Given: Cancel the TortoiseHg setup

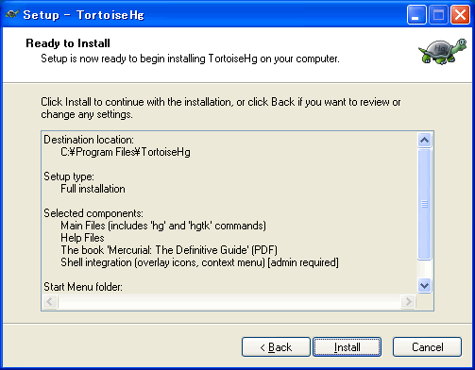Looking at the screenshot, I should [427, 347].
